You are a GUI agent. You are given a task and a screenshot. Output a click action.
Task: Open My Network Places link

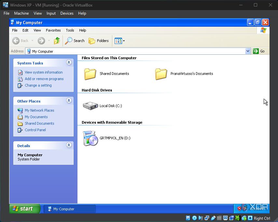coord(39,110)
